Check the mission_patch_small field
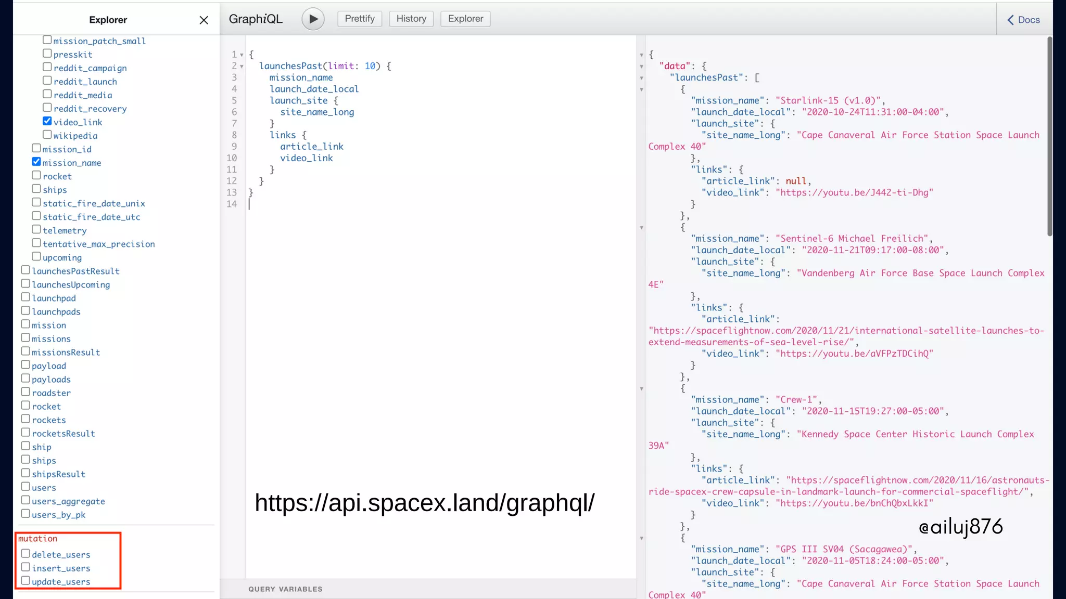This screenshot has height=599, width=1066. (x=47, y=40)
